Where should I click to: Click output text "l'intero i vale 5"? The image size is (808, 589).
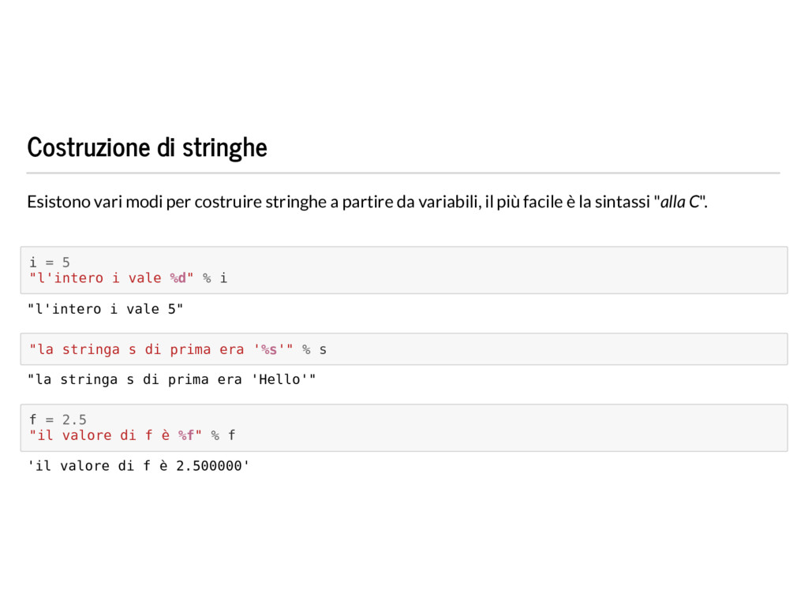105,309
